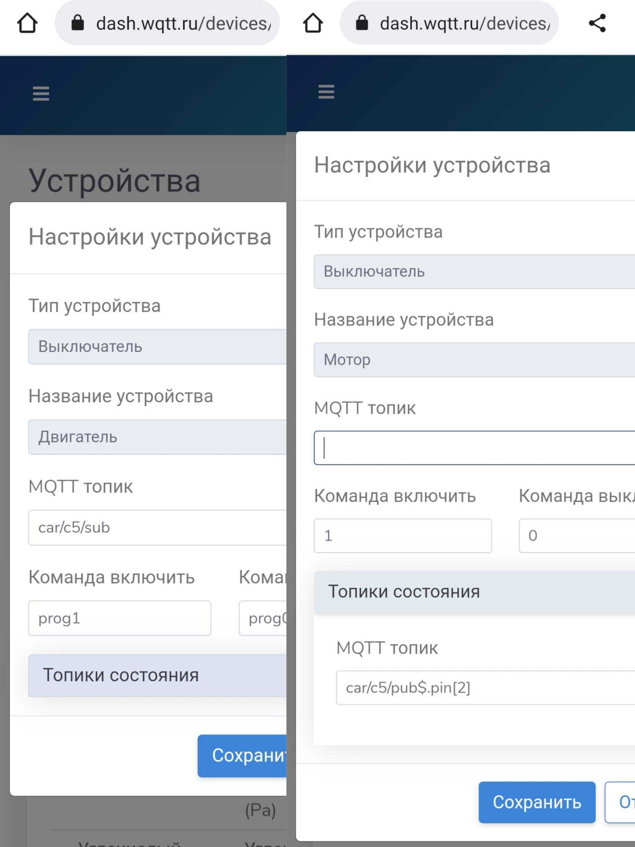Edit turn-on command field with value 1
Viewport: 635px width, 847px height.
pyautogui.click(x=403, y=536)
